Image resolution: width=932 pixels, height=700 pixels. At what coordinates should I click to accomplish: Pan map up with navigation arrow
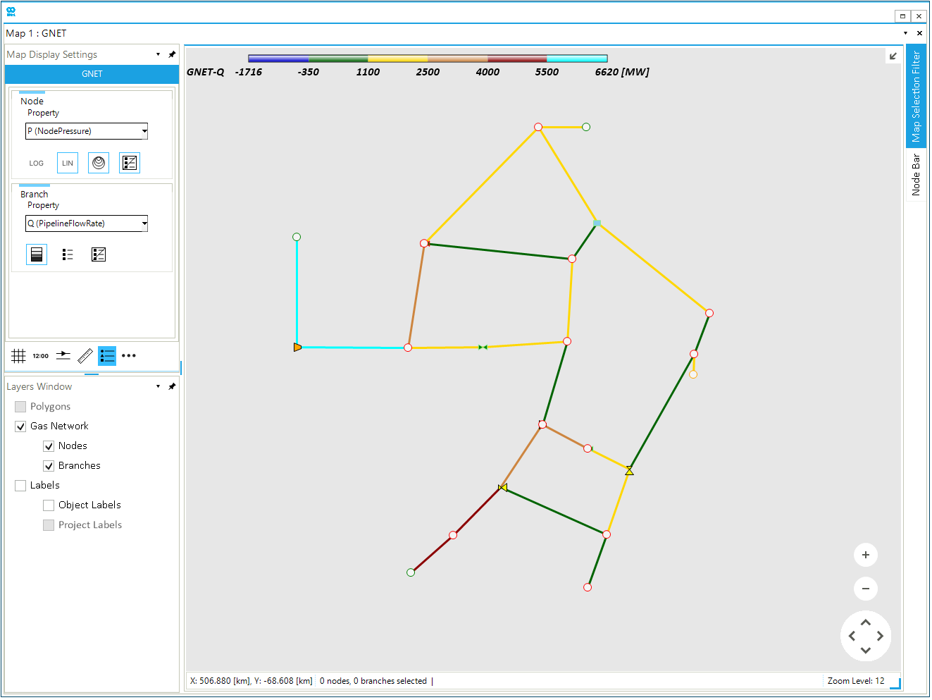866,622
